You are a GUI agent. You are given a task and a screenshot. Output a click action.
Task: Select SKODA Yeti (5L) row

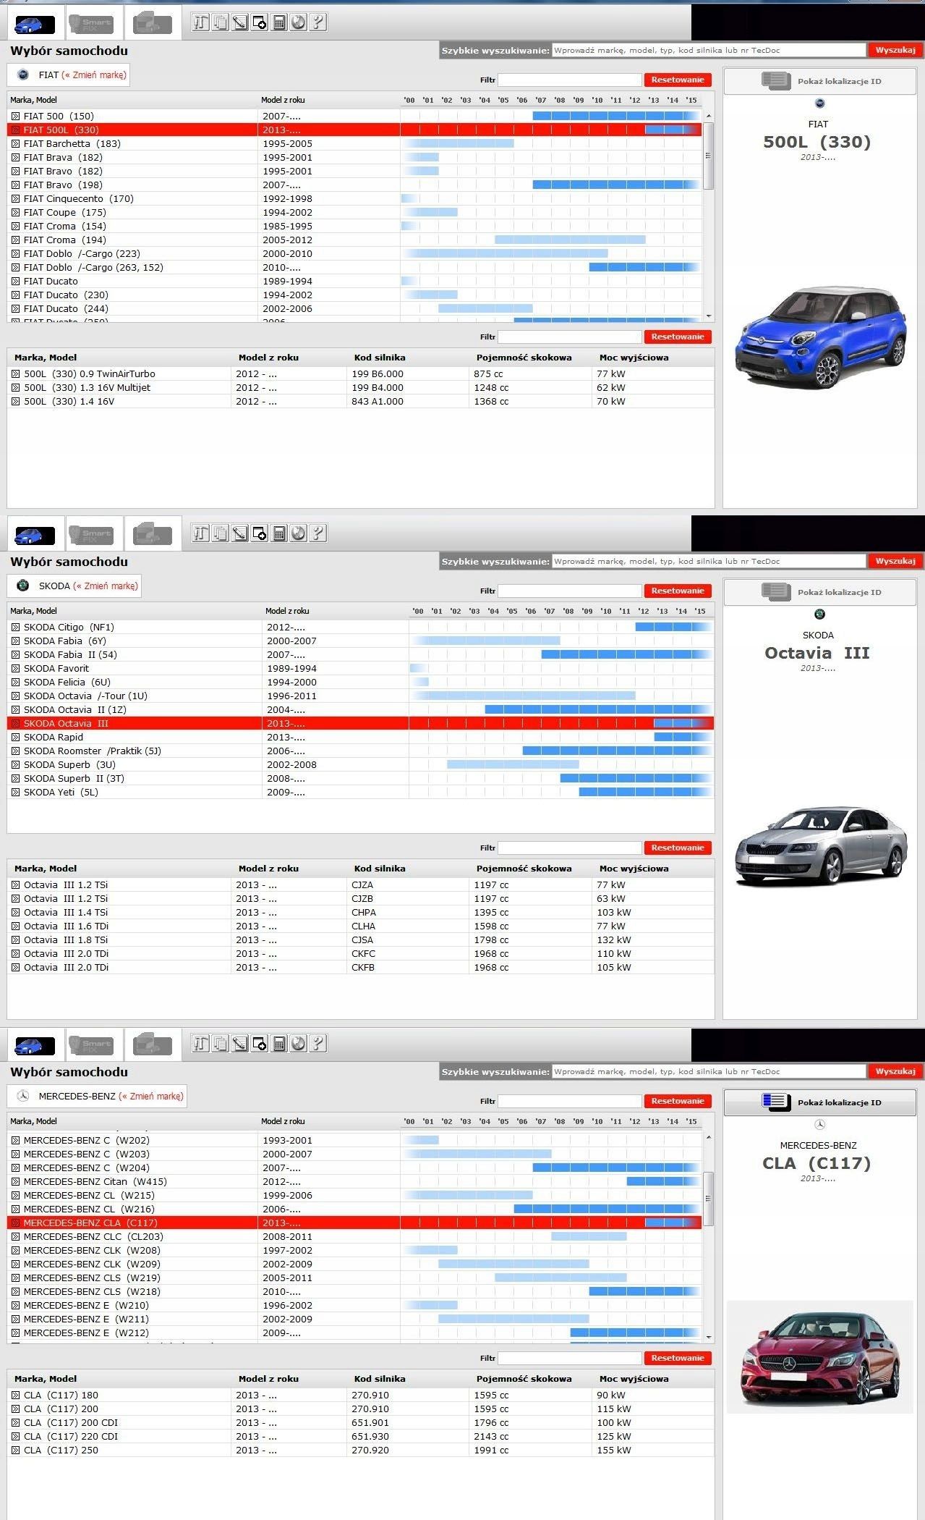pyautogui.click(x=360, y=792)
